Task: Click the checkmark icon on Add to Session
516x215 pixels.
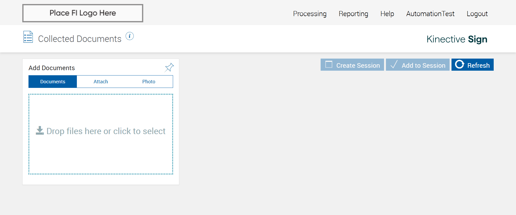Action: tap(394, 65)
